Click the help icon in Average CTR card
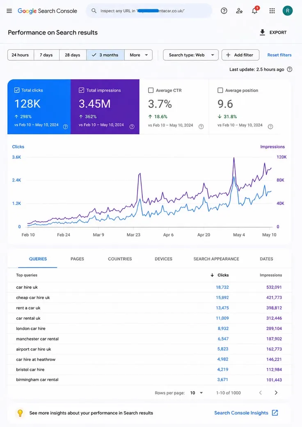Screen dimensions: 302x427 (x=201, y=126)
